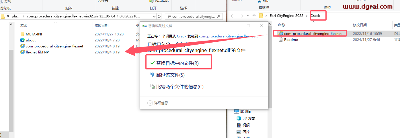This screenshot has height=138, width=400.
Task: Close the 替换或跳过文件 dialog
Action: (262, 26)
